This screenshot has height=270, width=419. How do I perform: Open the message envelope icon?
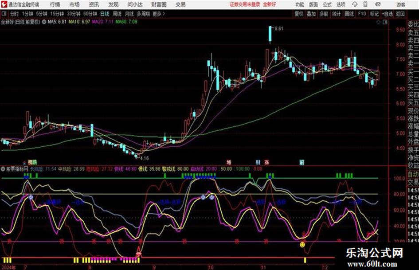tap(378, 4)
